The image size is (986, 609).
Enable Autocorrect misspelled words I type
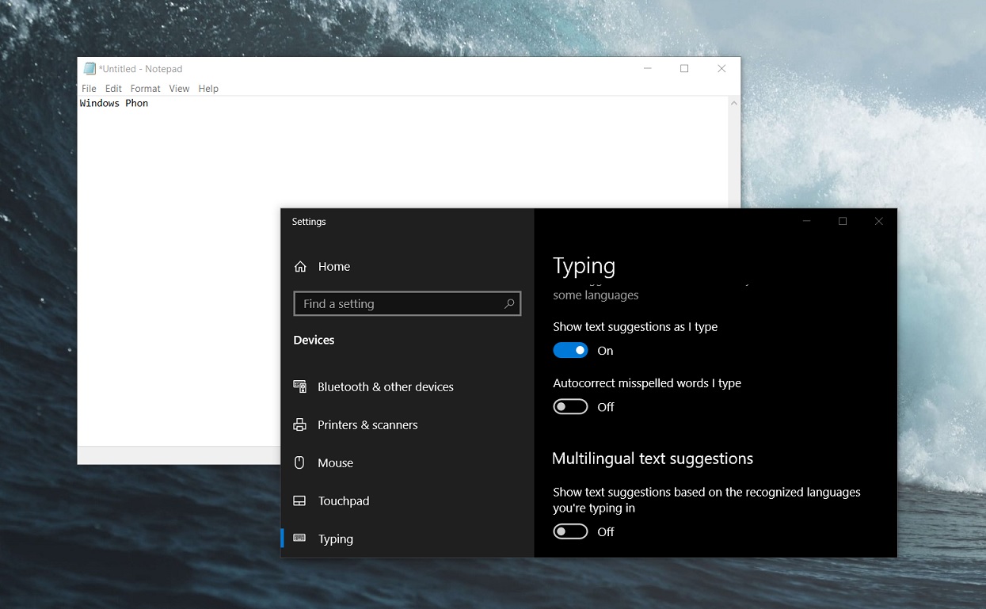click(x=570, y=406)
